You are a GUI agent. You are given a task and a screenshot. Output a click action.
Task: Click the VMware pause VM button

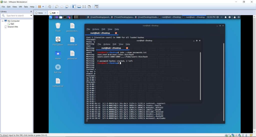tap(39, 7)
